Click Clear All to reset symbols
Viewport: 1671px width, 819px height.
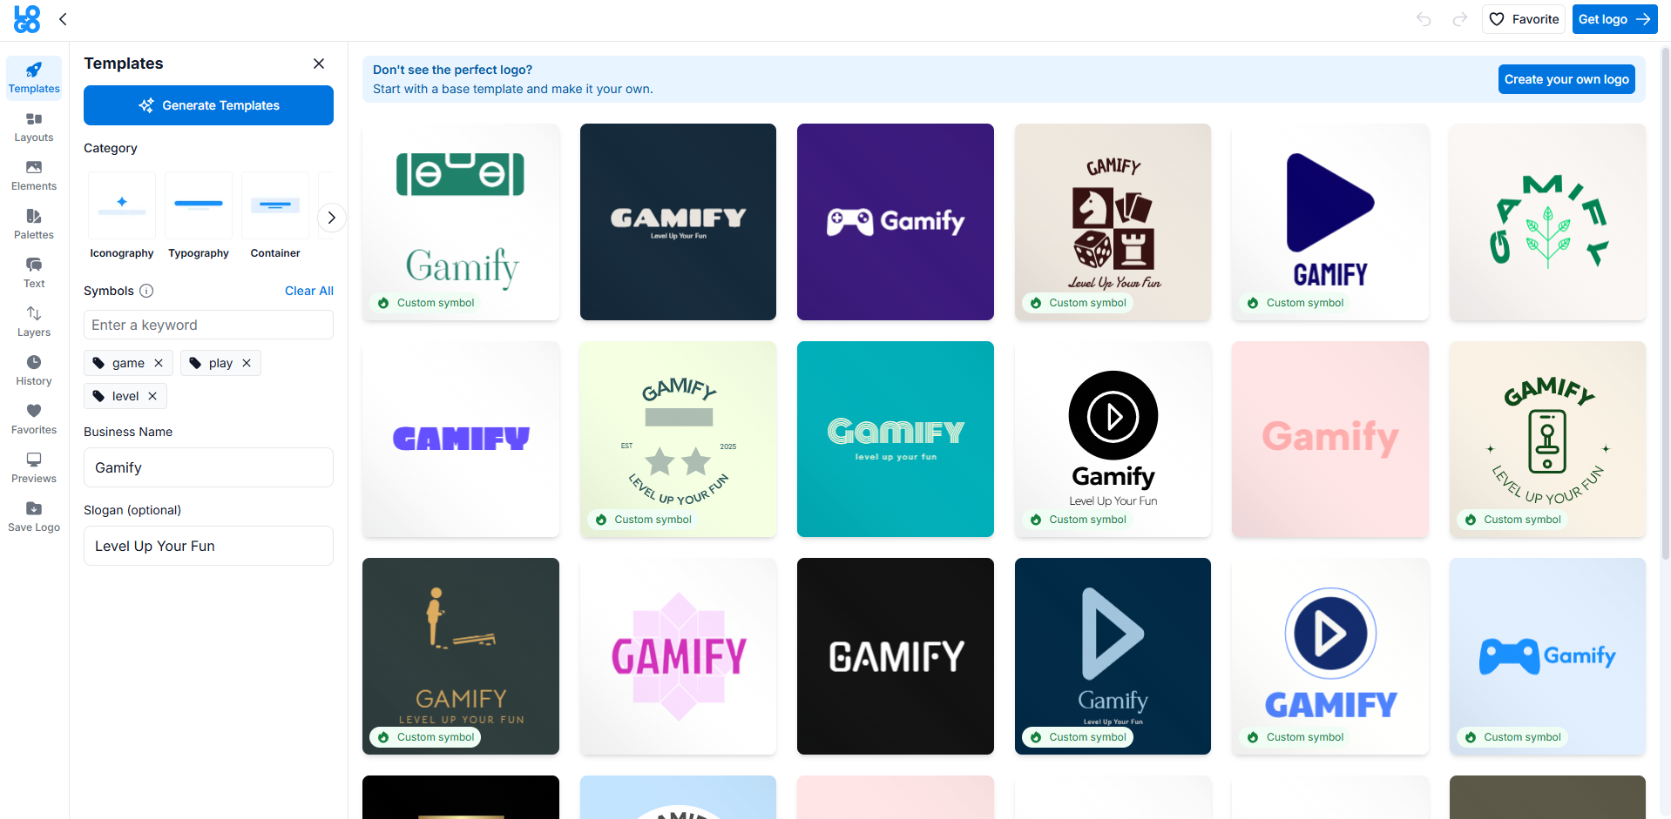point(308,291)
